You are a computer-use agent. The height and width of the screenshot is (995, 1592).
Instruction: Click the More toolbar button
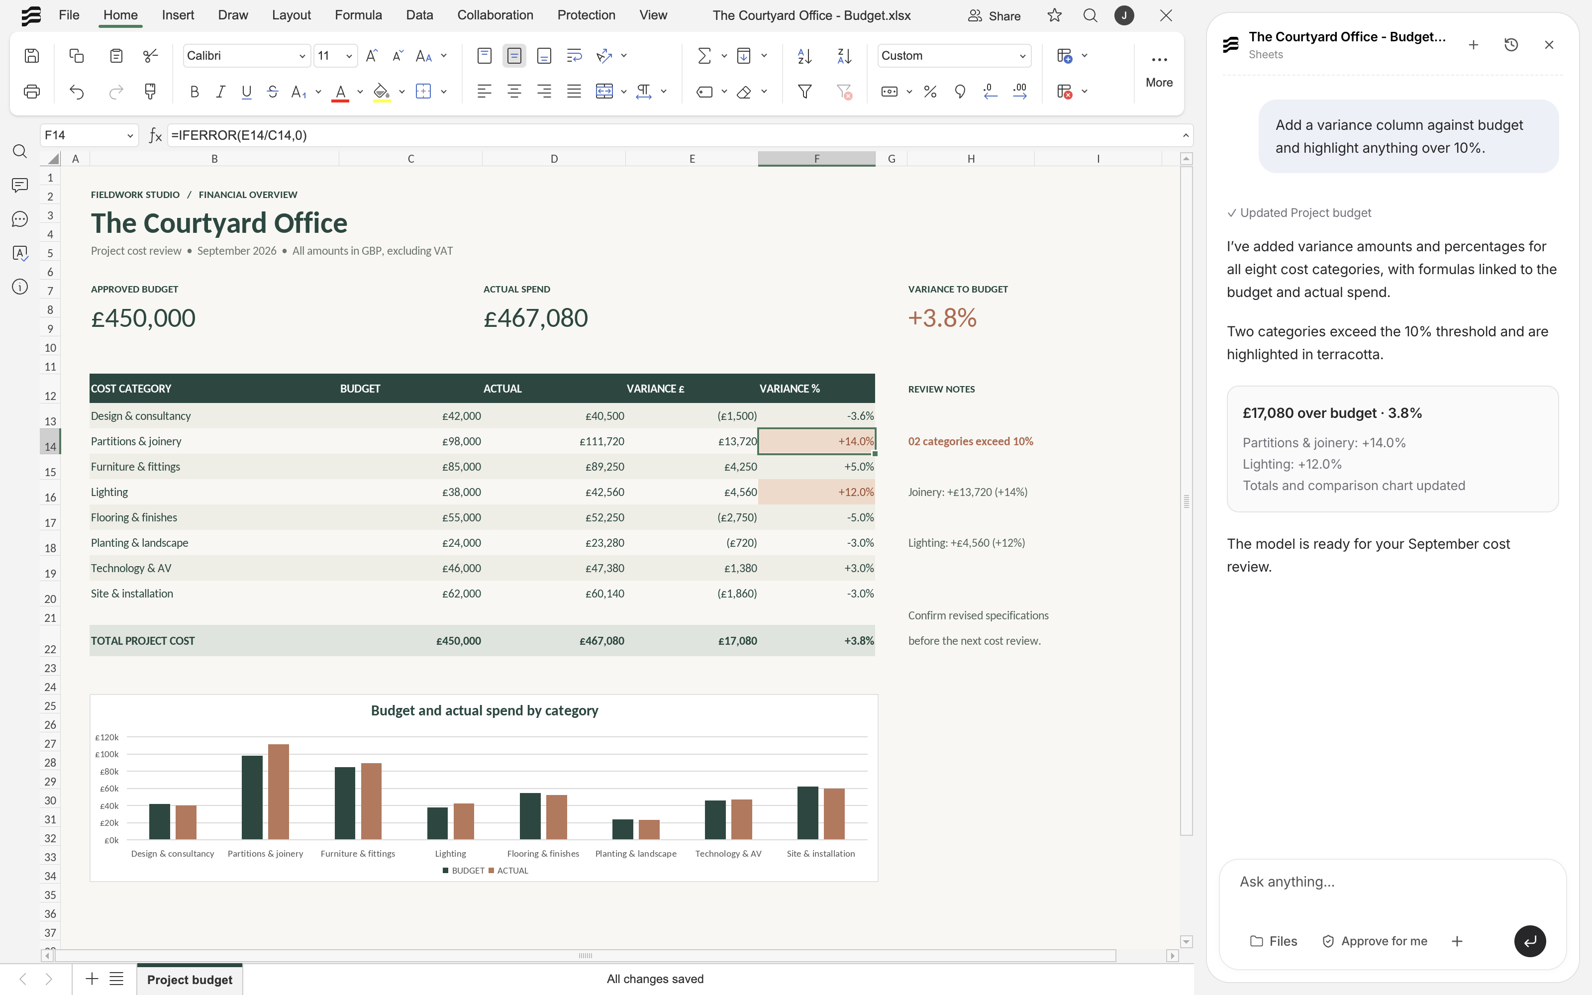(x=1159, y=71)
